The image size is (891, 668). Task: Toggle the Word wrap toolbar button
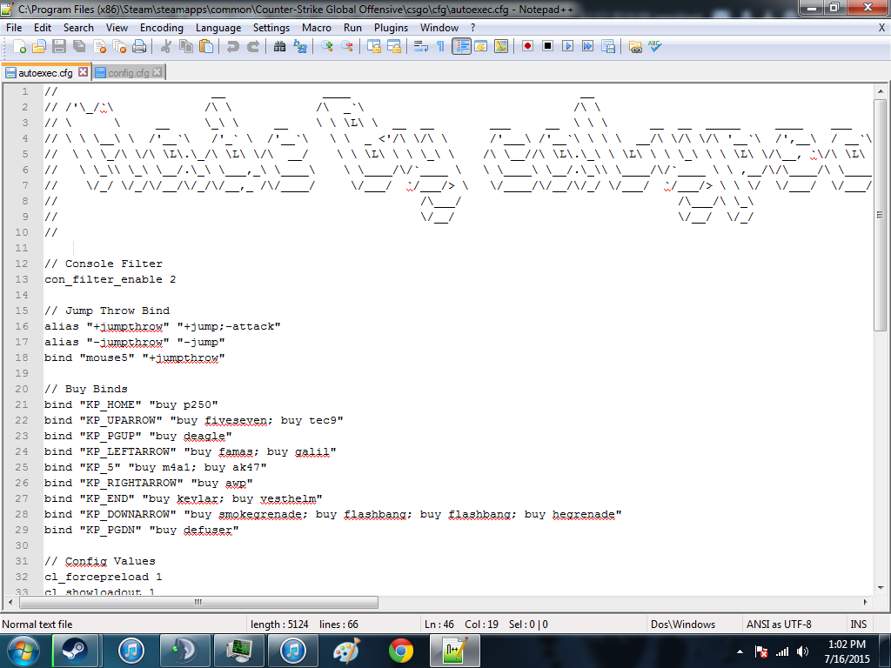point(420,47)
